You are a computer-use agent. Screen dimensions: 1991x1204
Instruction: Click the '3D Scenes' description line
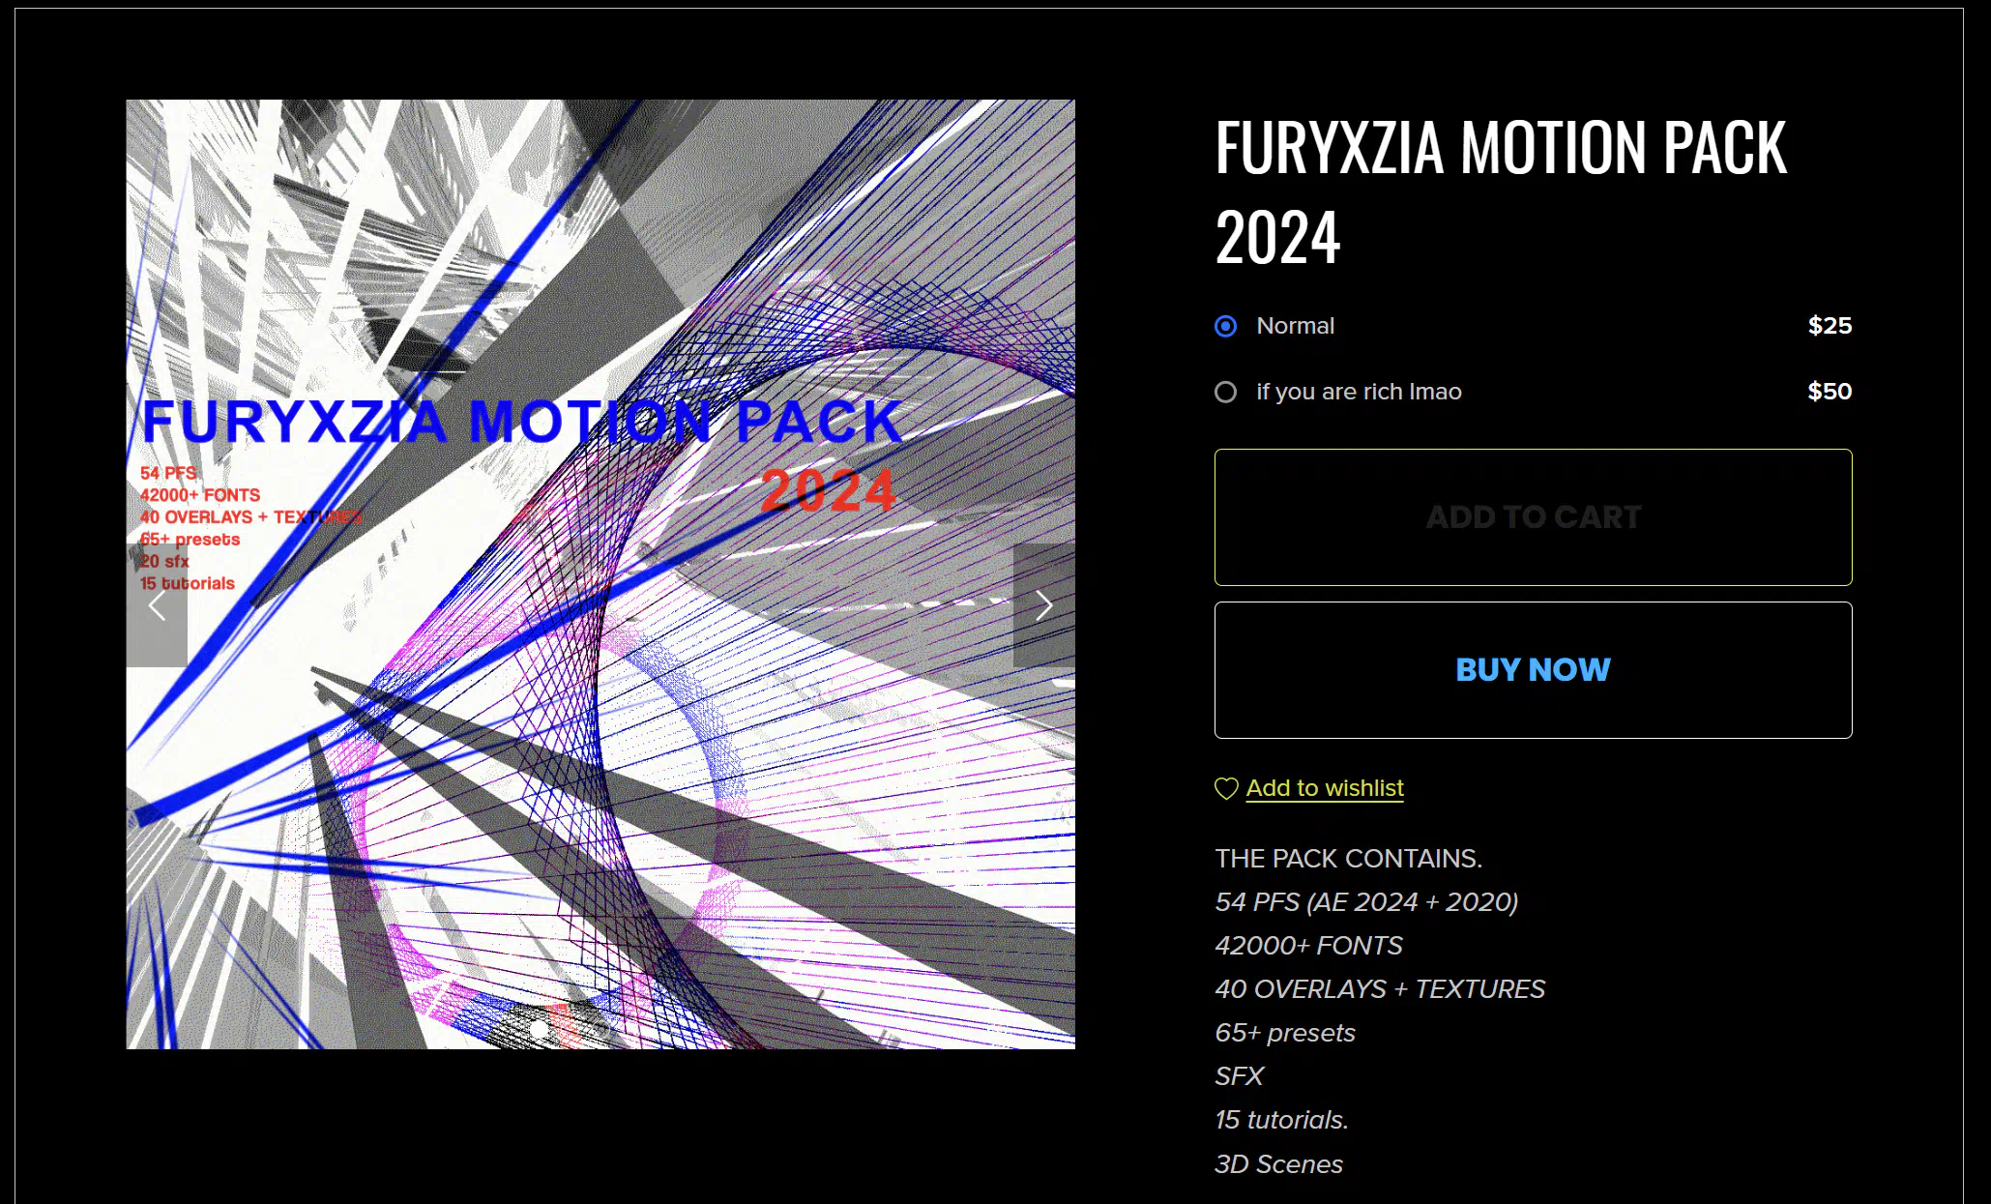[x=1278, y=1164]
